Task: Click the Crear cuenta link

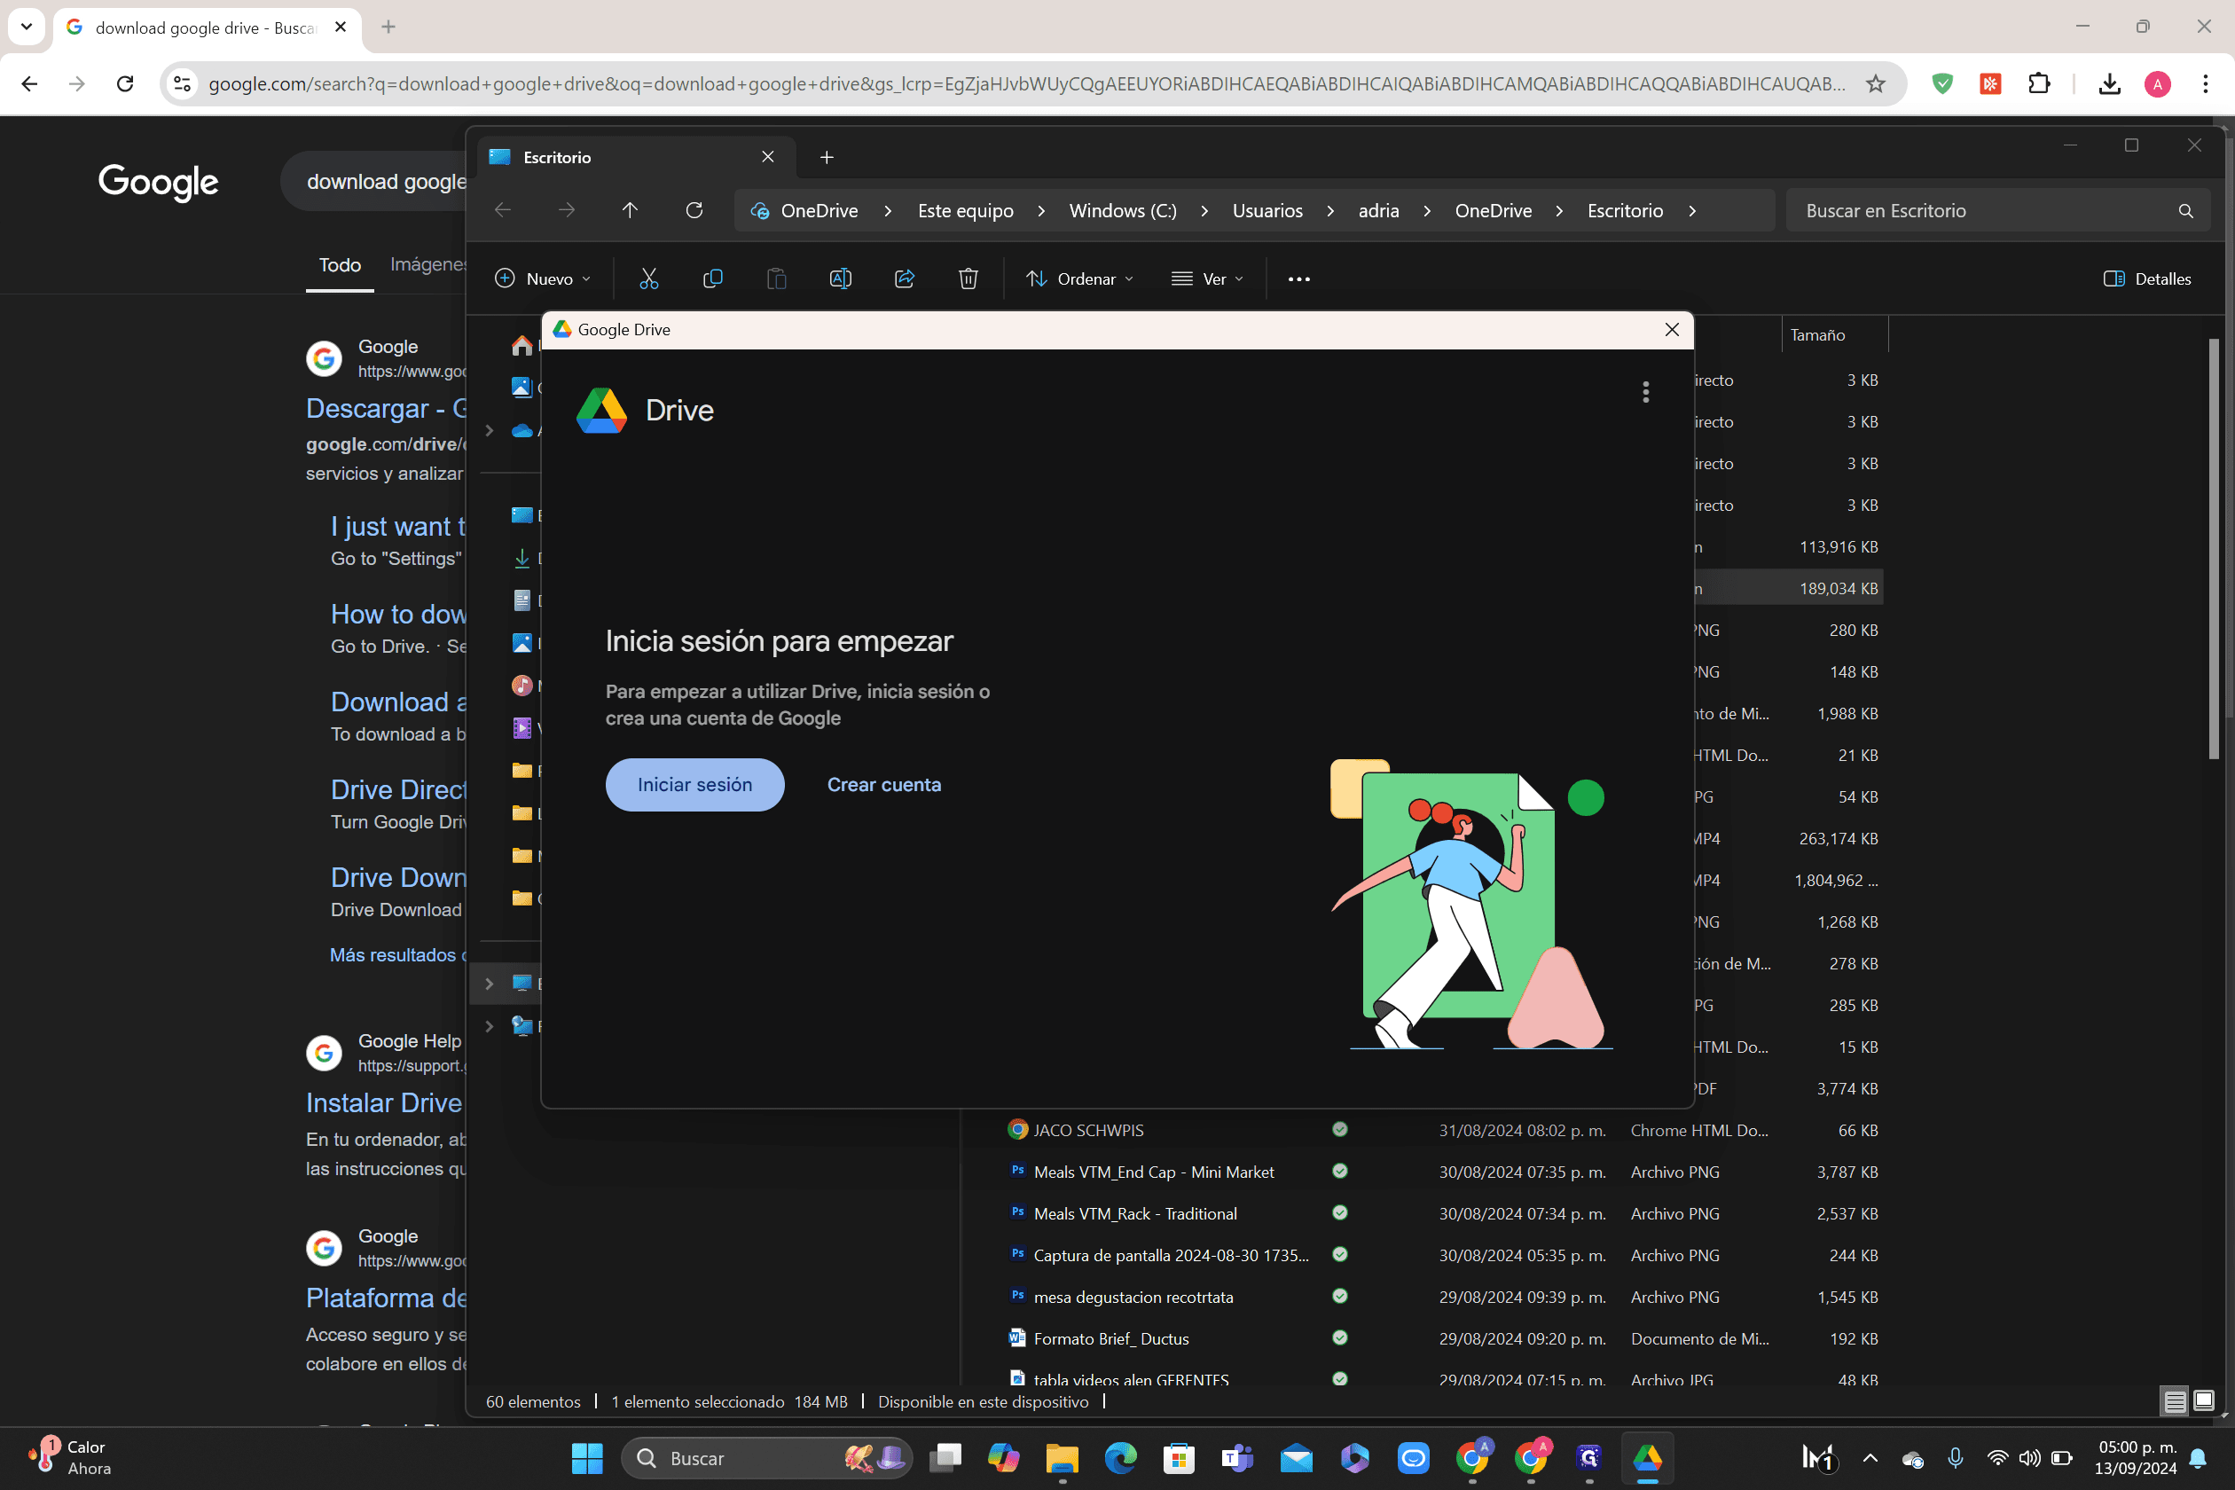Action: (883, 785)
